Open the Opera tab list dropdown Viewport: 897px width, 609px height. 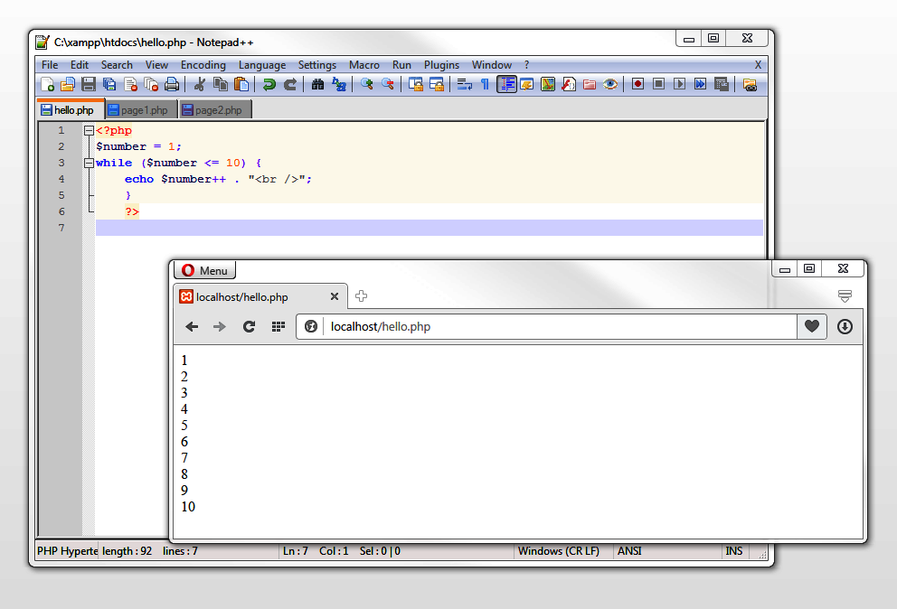pyautogui.click(x=845, y=296)
